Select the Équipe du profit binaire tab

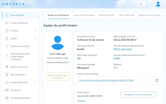coord(58,15)
